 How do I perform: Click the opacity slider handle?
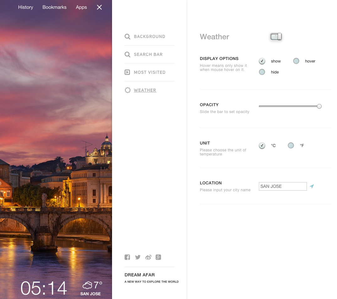click(319, 106)
